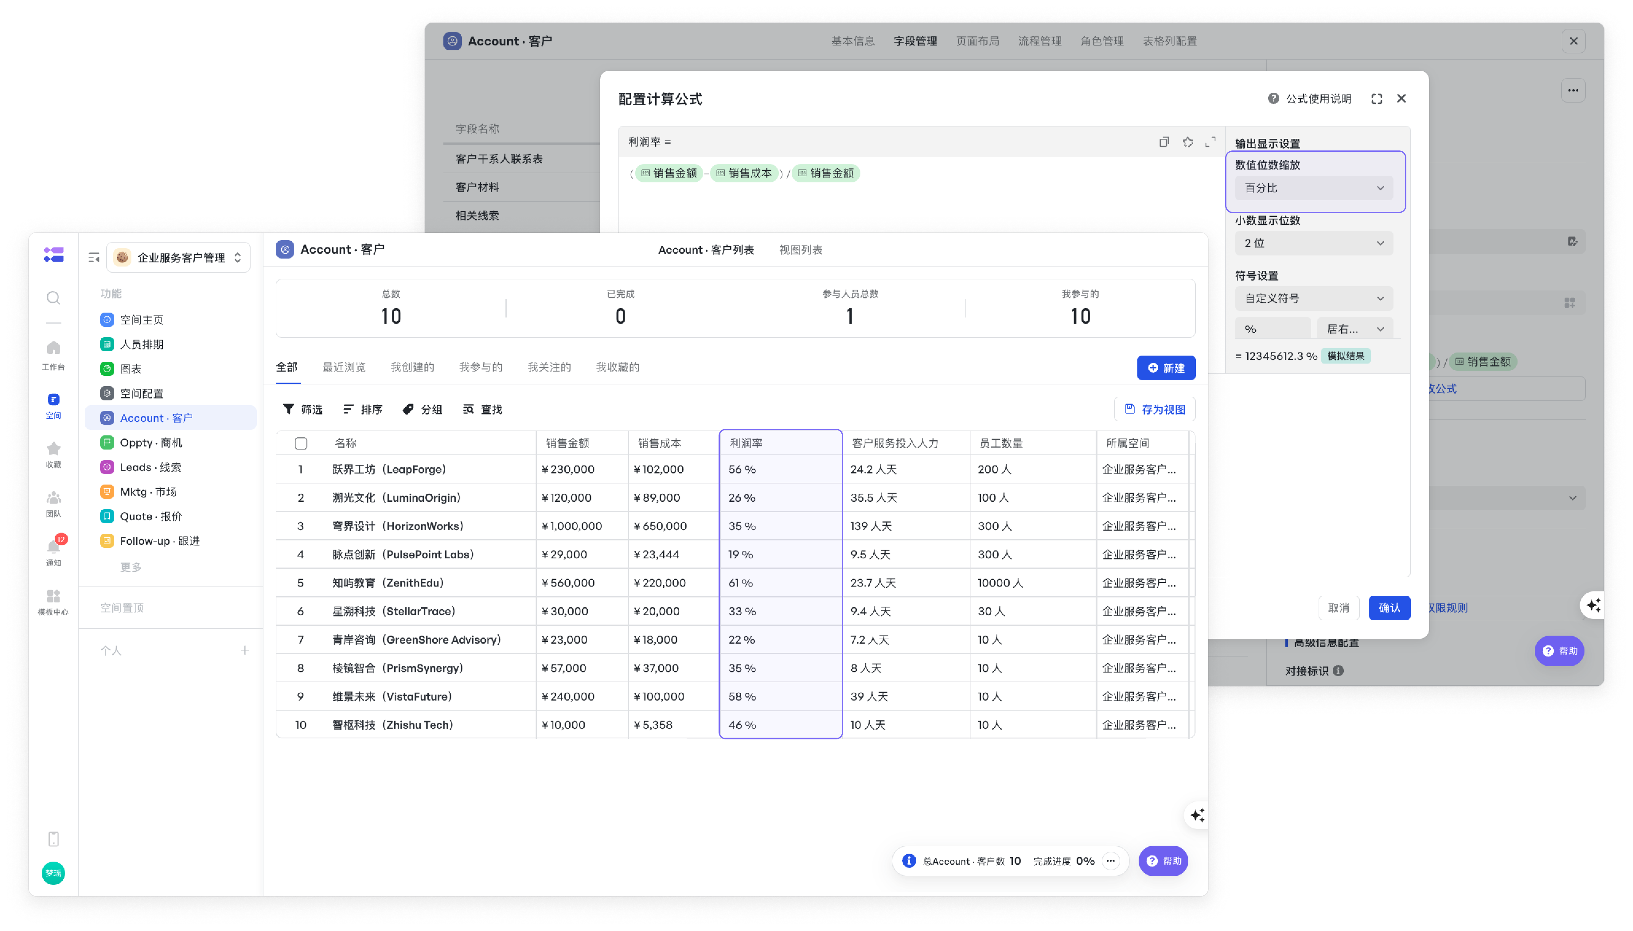This screenshot has height=931, width=1633.
Task: Click 取消 in the formula dialog
Action: (1339, 607)
